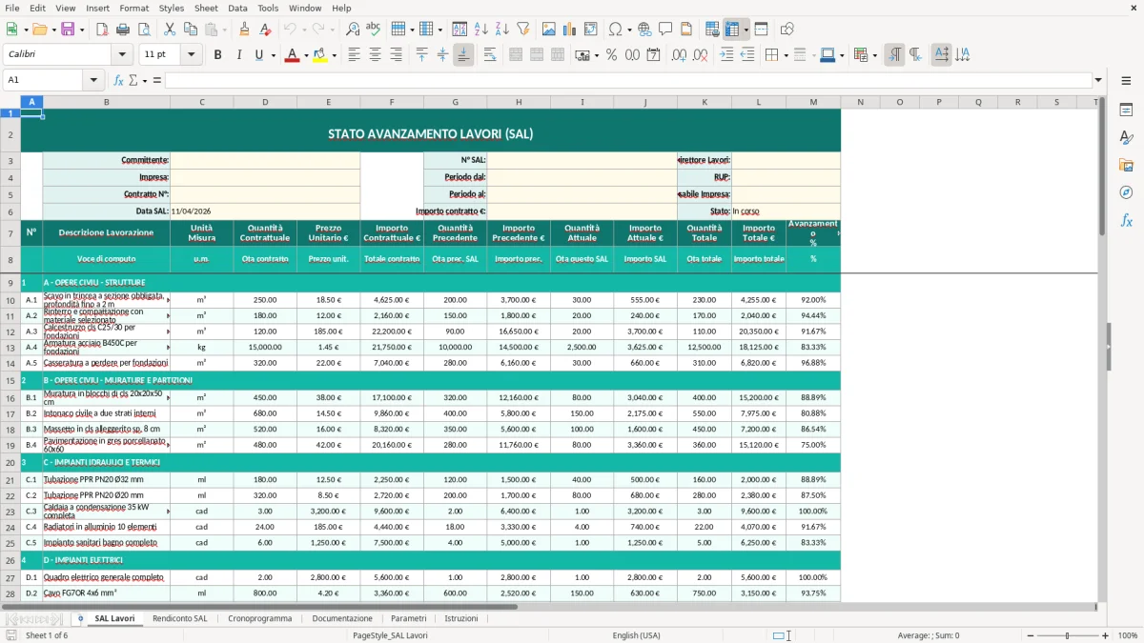Open the sidebar Navigator compass icon
This screenshot has height=643, width=1144.
tap(1126, 193)
